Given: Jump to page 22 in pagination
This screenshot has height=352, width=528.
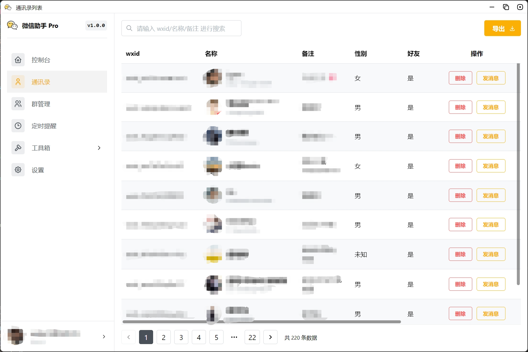Looking at the screenshot, I should click(x=252, y=337).
